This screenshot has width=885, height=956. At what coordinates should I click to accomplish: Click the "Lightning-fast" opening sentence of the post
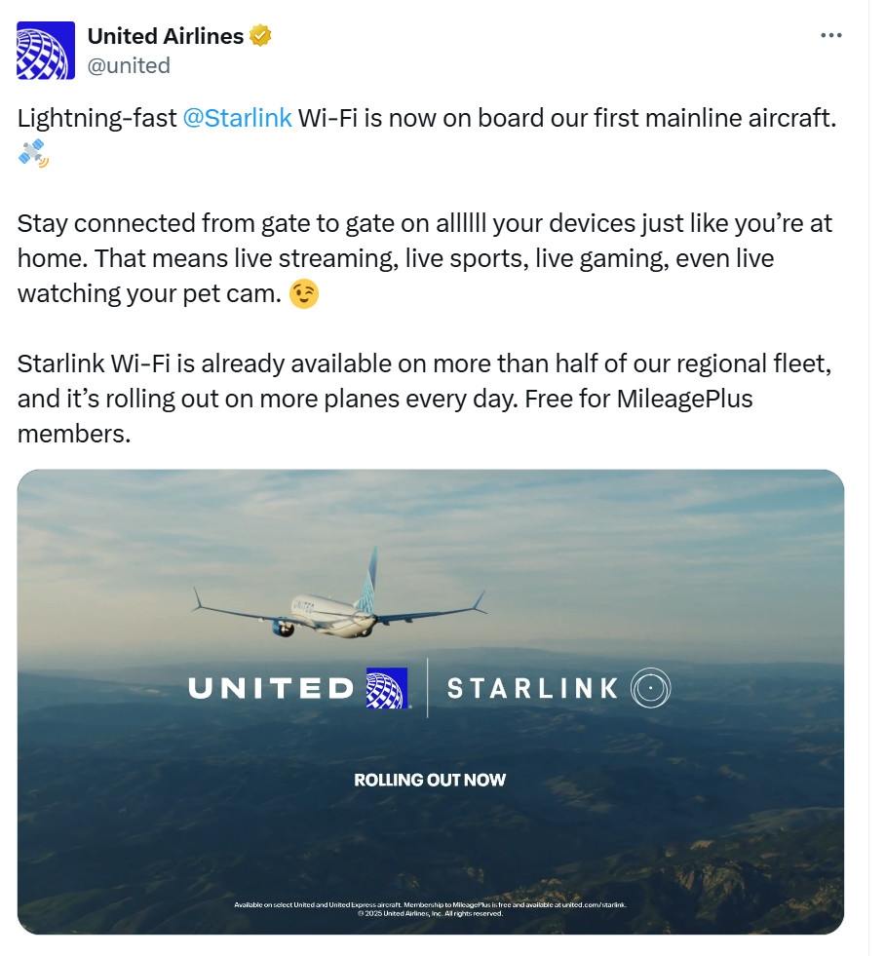tap(97, 118)
